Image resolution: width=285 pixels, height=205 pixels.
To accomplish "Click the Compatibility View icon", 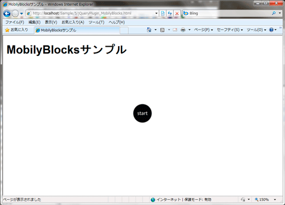I will [x=162, y=13].
